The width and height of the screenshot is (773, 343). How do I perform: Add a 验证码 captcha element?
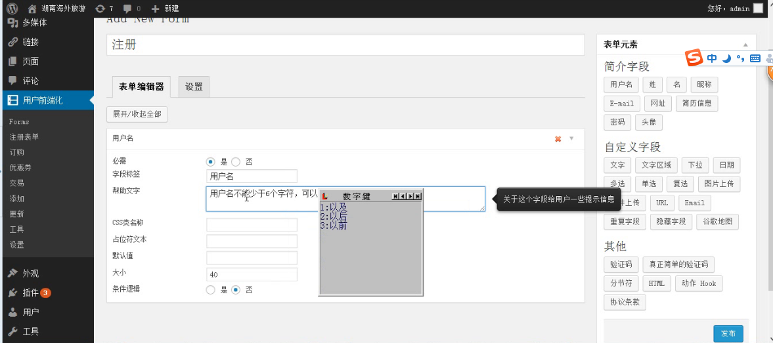coord(621,264)
